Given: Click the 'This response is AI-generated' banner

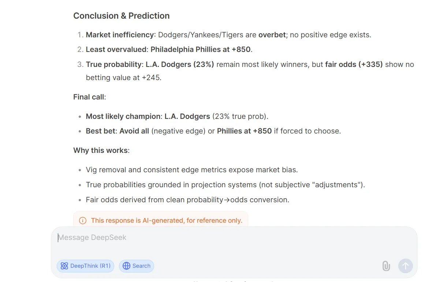Looking at the screenshot, I should tap(161, 220).
